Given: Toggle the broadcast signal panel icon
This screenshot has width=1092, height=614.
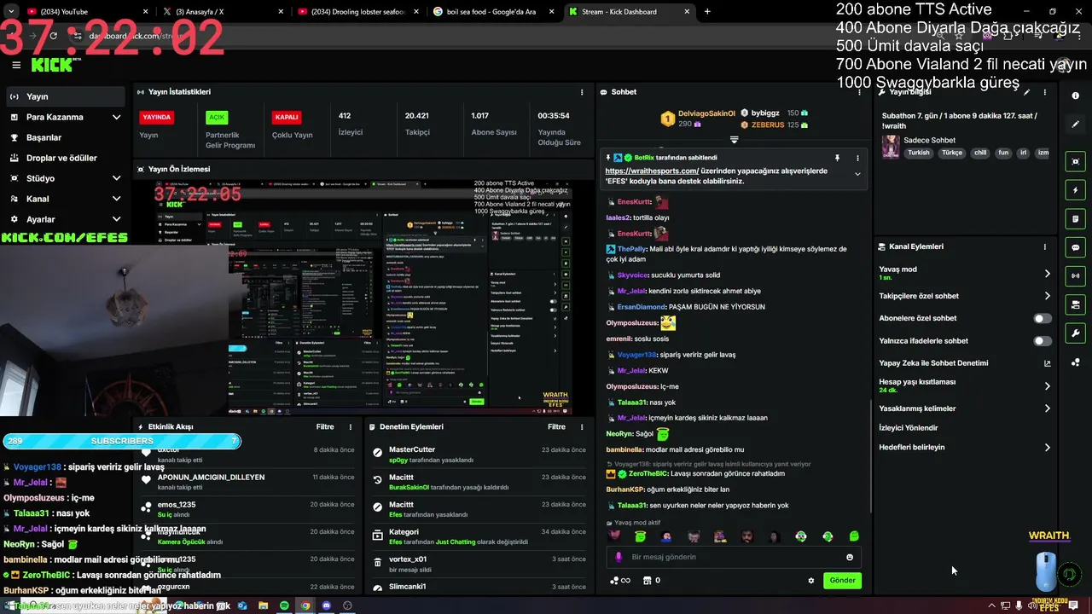Looking at the screenshot, I should 1075,276.
